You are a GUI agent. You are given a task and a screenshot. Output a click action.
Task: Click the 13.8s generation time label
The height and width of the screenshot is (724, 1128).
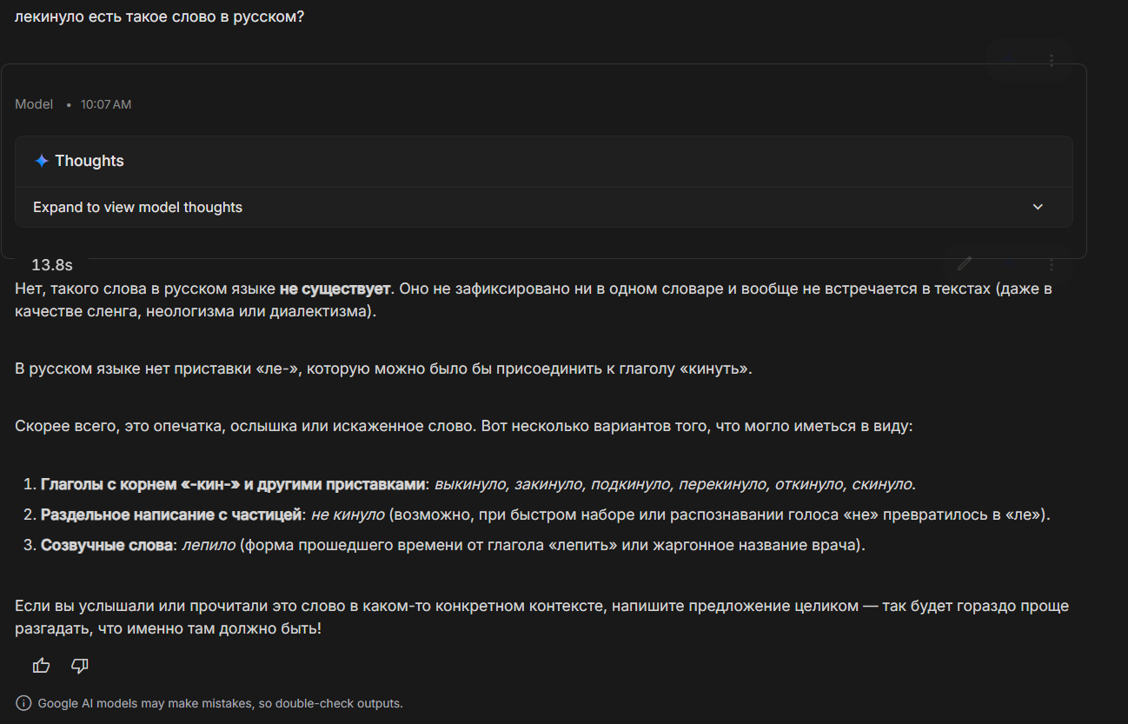point(52,264)
